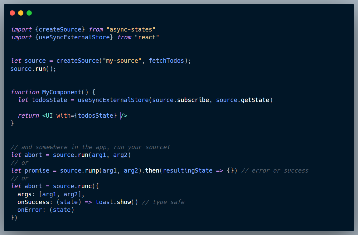Click the "react" module string

[x=147, y=37]
